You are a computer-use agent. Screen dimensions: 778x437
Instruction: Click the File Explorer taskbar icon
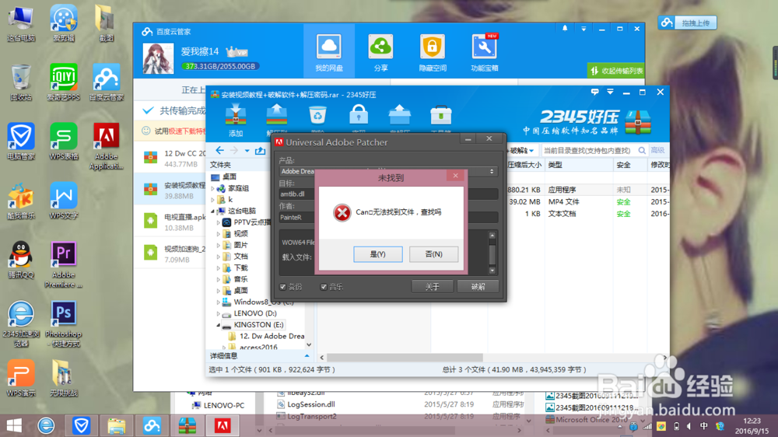[117, 425]
